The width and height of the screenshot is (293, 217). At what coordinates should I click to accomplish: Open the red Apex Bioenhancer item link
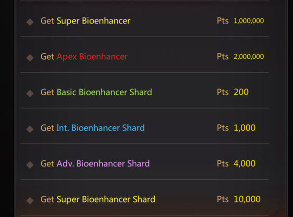point(92,56)
